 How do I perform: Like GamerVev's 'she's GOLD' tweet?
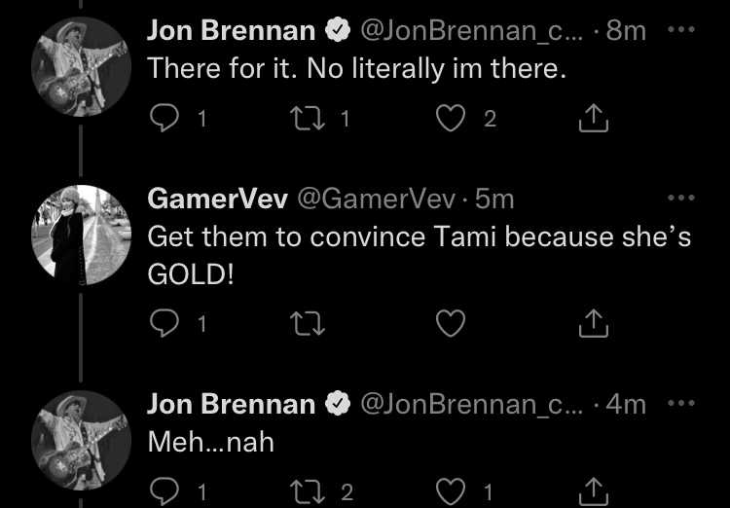(451, 323)
